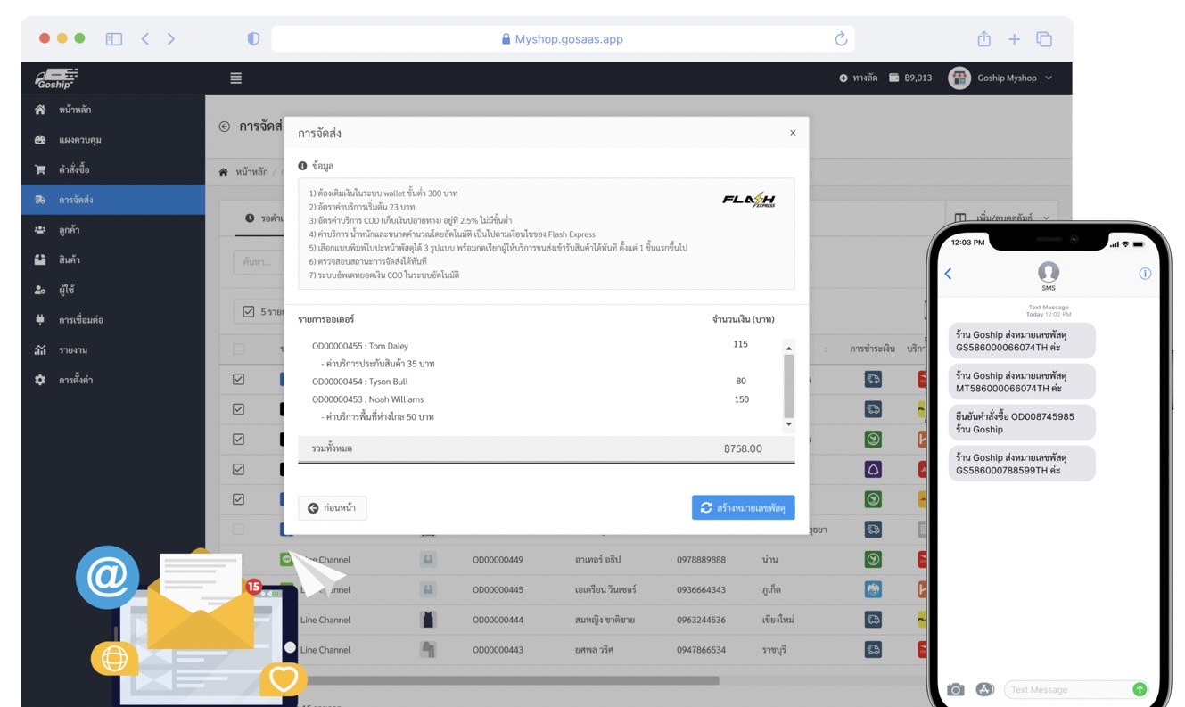Tap the info icon in SMS header
The height and width of the screenshot is (707, 1185).
coord(1145,274)
